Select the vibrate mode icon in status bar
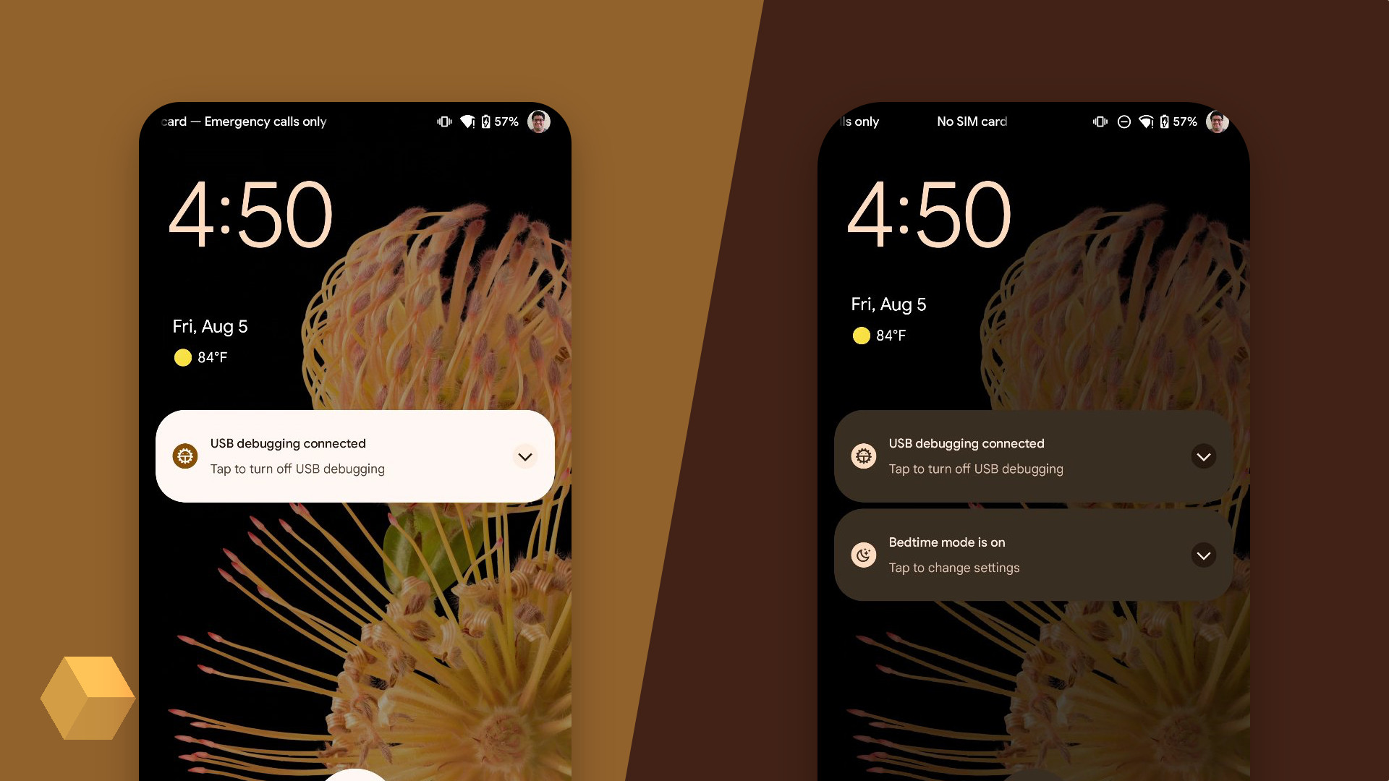 click(x=443, y=122)
